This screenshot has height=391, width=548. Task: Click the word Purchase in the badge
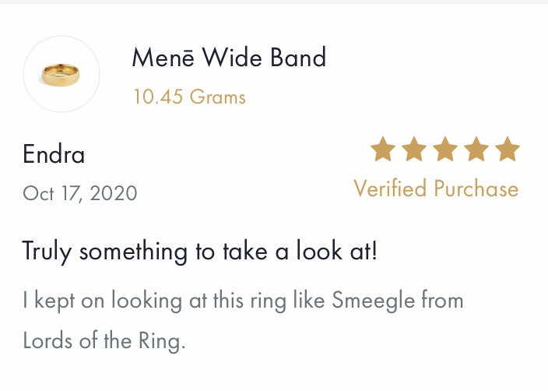[476, 188]
